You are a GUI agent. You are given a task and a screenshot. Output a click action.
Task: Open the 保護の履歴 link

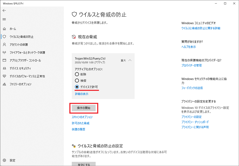coord(79,129)
